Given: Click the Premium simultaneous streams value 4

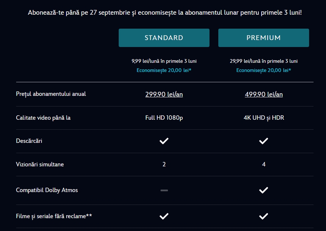Looking at the screenshot, I should [x=264, y=164].
